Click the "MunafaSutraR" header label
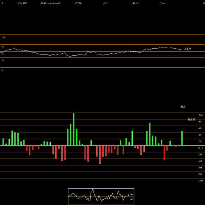205x205 pixels. [x=52, y=3]
